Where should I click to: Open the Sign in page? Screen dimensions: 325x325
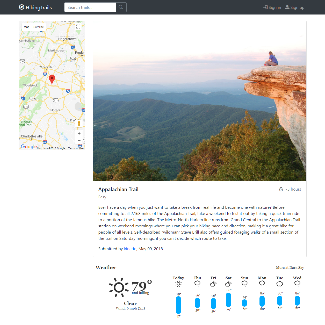(x=272, y=7)
